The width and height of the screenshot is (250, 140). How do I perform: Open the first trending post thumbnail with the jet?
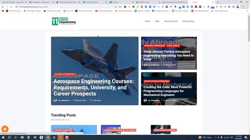[74, 129]
